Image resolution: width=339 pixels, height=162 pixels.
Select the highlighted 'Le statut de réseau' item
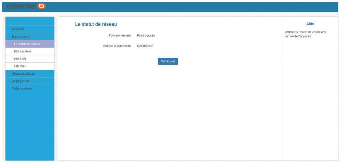coord(27,44)
